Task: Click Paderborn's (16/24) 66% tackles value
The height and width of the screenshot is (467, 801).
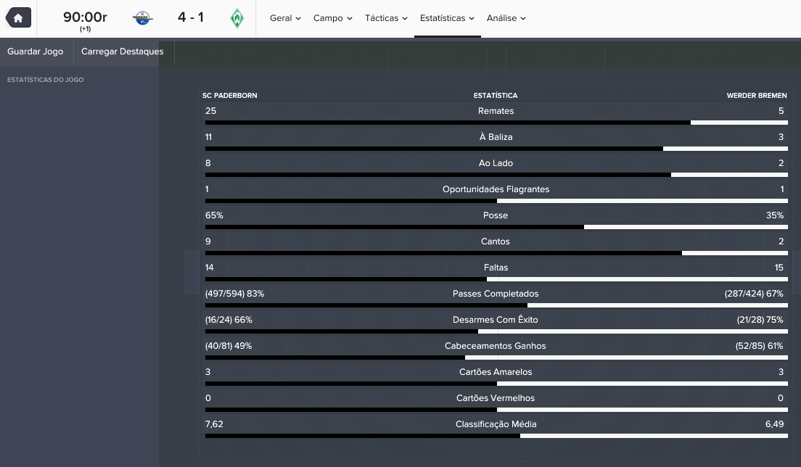Action: click(229, 320)
